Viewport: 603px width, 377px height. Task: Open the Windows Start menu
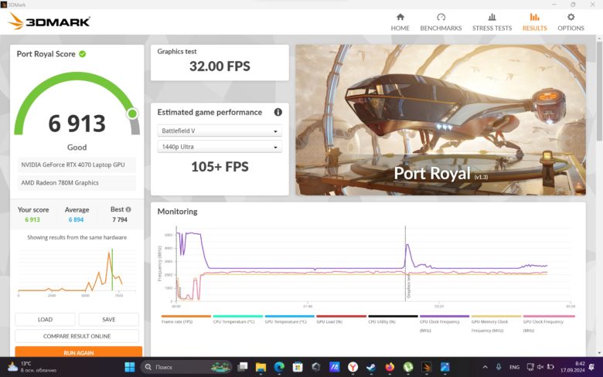[130, 368]
